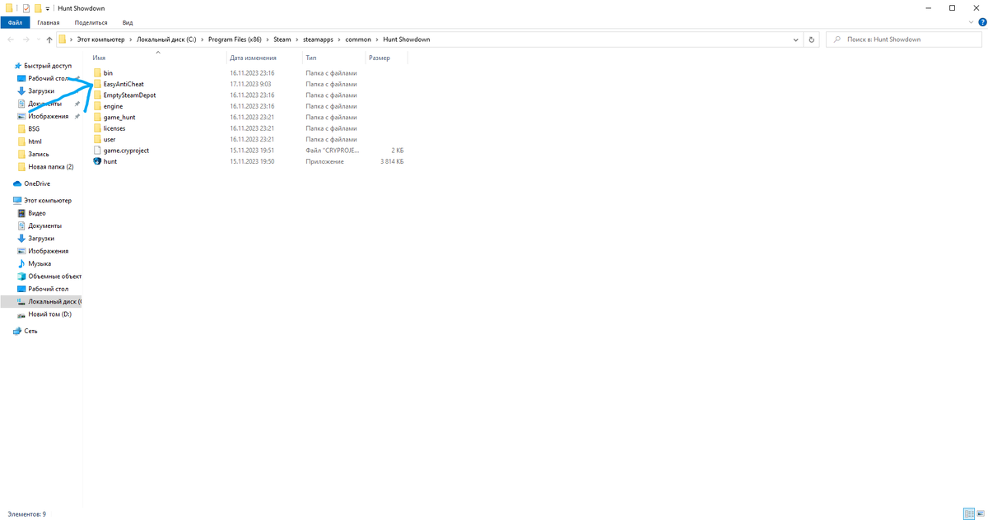This screenshot has width=988, height=520.
Task: Click the New folder icon in the title bar
Action: 38,8
